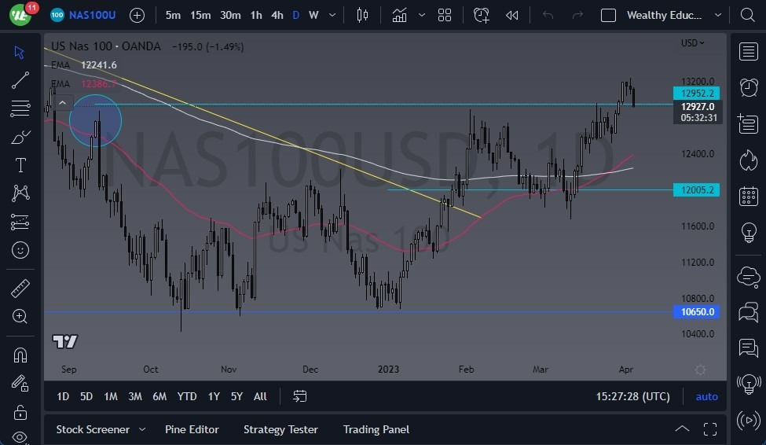This screenshot has width=766, height=445.
Task: Open the notifications lightbulb broadcast icon
Action: point(749,384)
